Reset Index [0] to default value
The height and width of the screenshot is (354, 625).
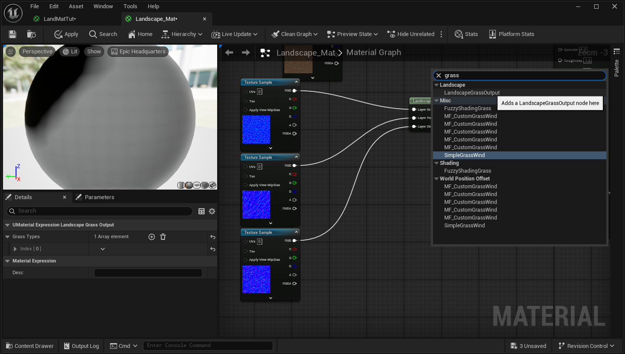tap(213, 249)
